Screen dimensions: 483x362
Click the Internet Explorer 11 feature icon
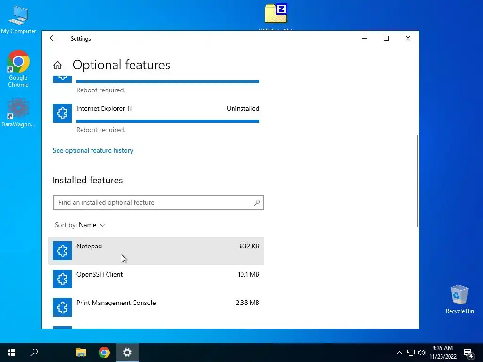pos(62,113)
